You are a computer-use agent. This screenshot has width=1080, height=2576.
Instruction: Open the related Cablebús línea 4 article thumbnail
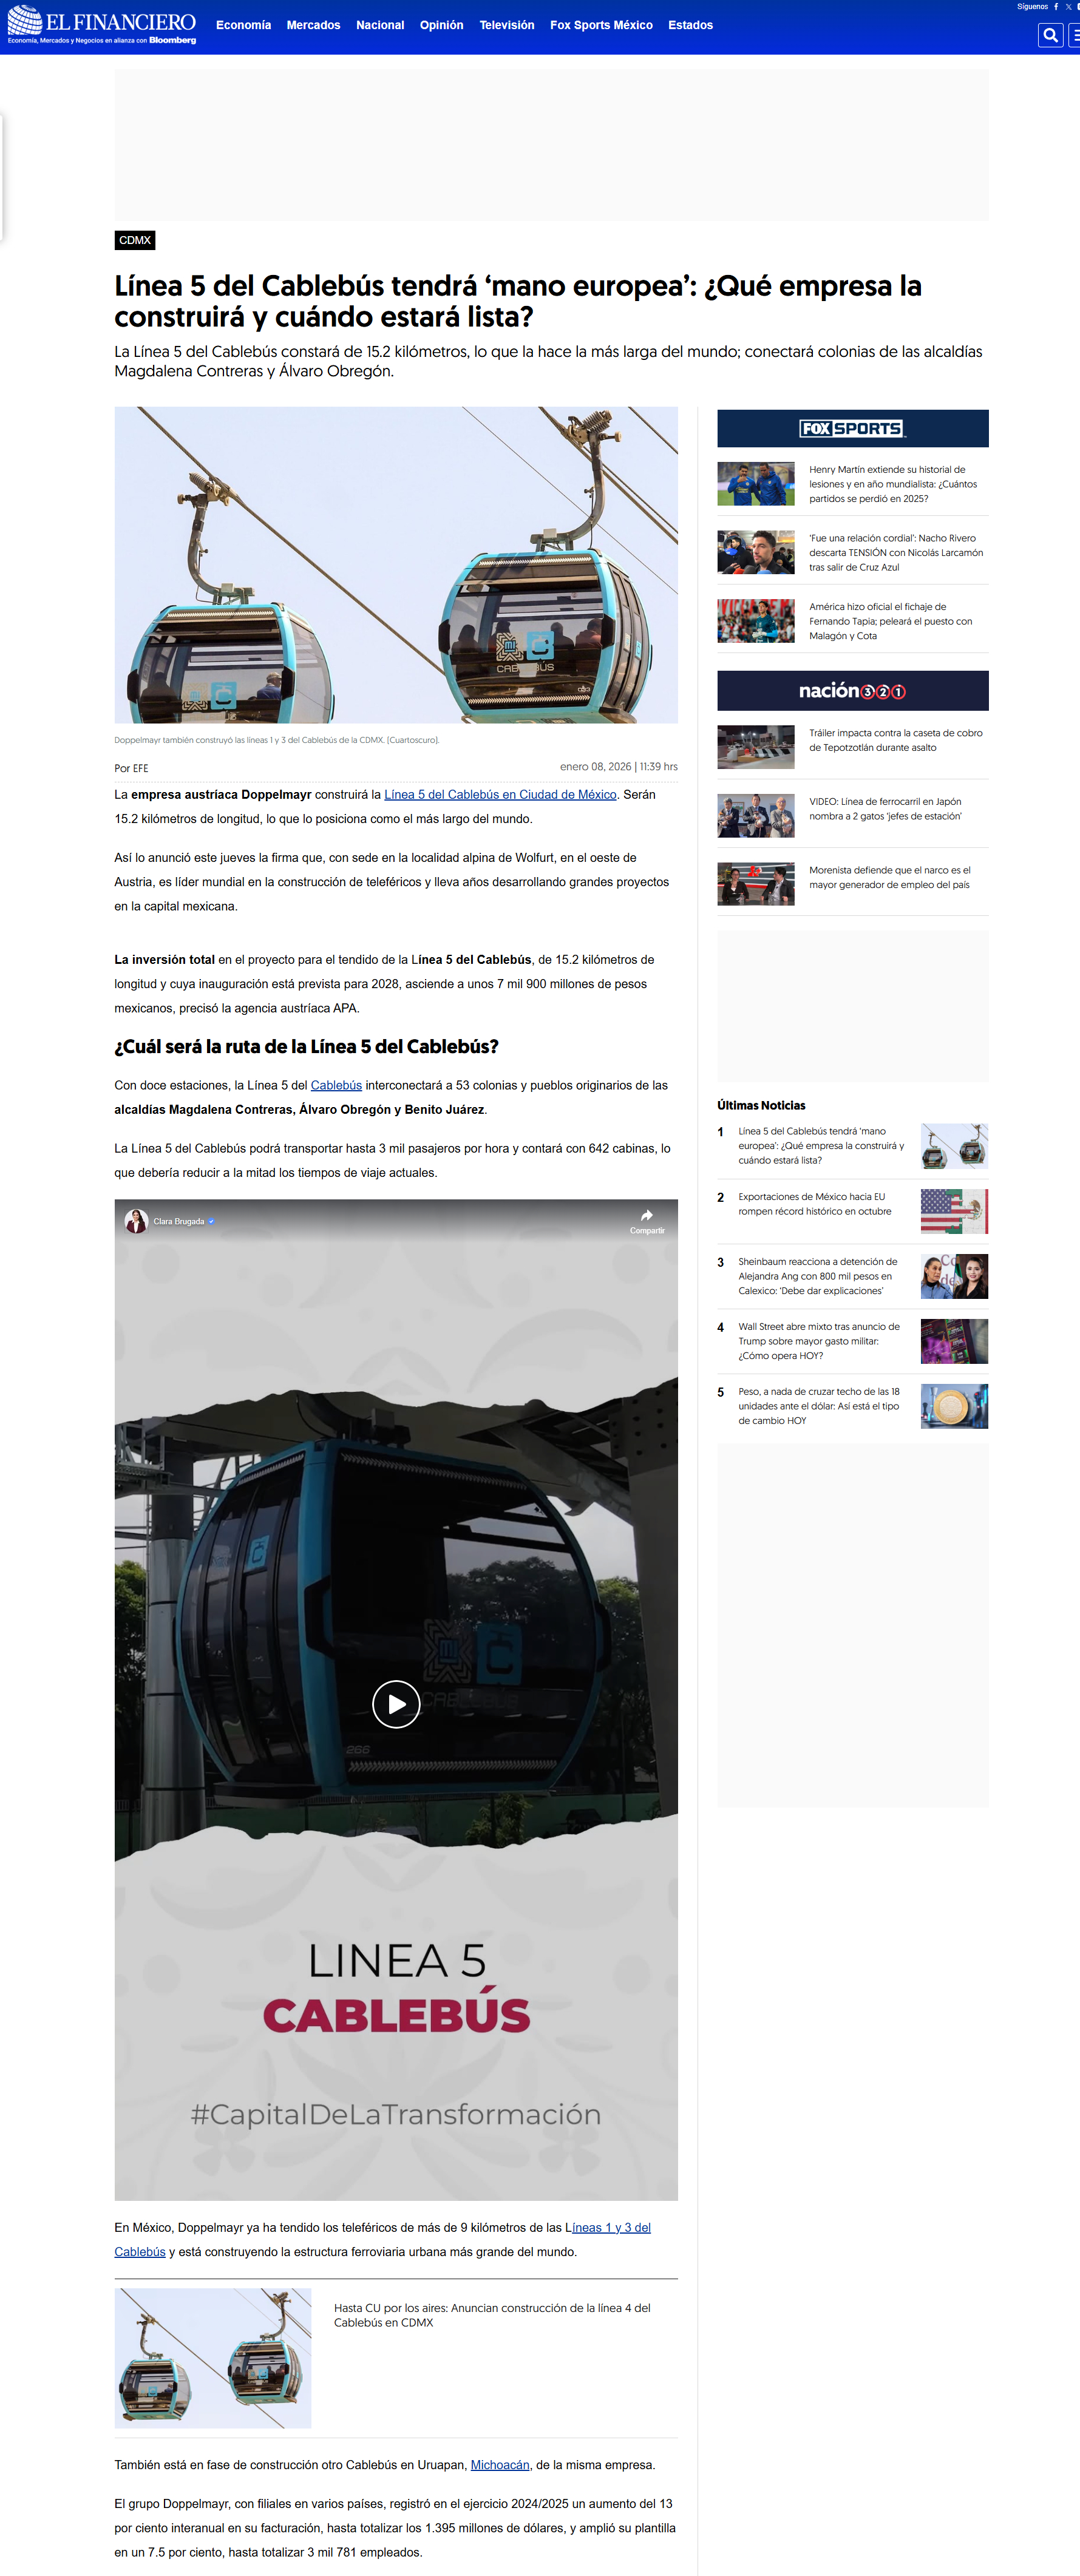pyautogui.click(x=213, y=2358)
